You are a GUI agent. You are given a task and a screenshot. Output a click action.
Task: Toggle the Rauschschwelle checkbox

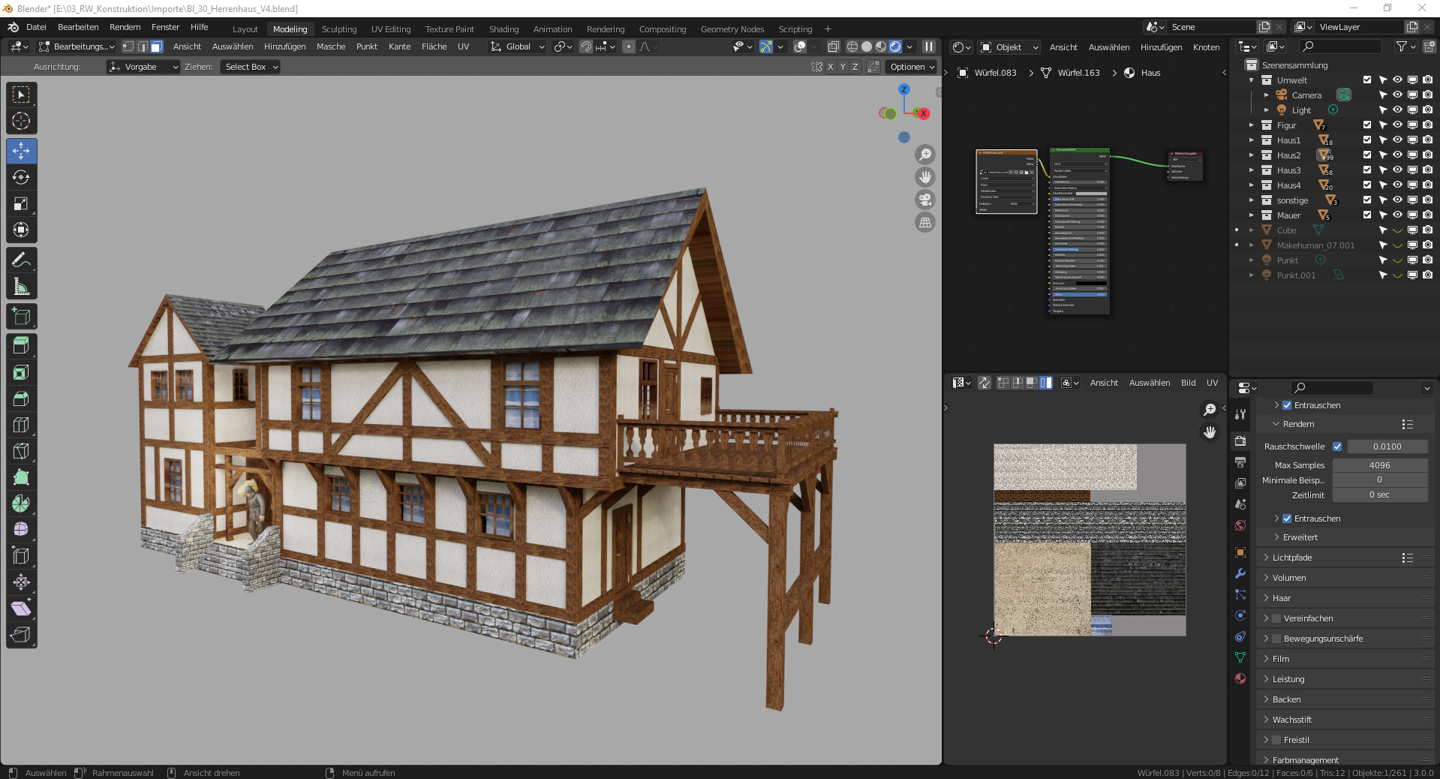click(1337, 447)
